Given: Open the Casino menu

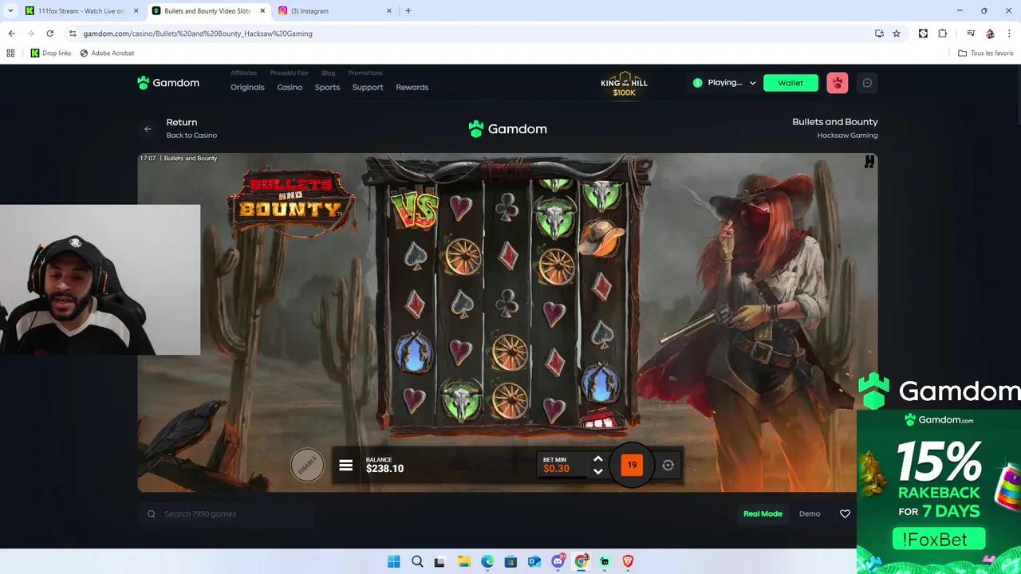Looking at the screenshot, I should (290, 88).
